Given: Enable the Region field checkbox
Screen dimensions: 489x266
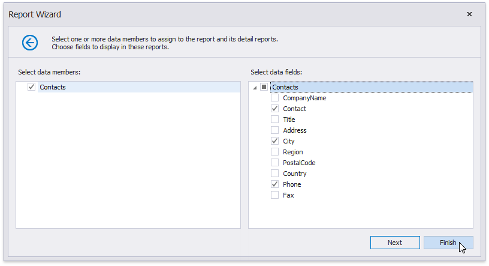Looking at the screenshot, I should click(x=275, y=152).
